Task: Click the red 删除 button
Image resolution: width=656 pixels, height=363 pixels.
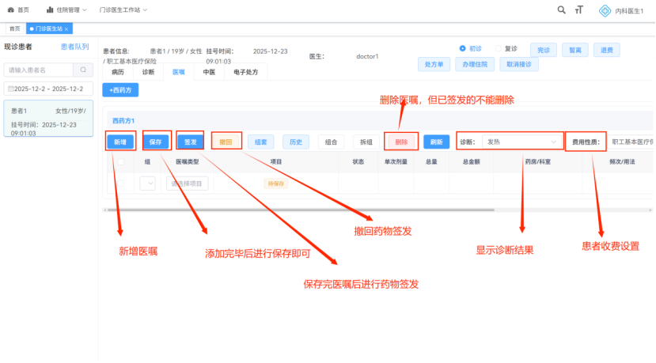Action: [401, 142]
